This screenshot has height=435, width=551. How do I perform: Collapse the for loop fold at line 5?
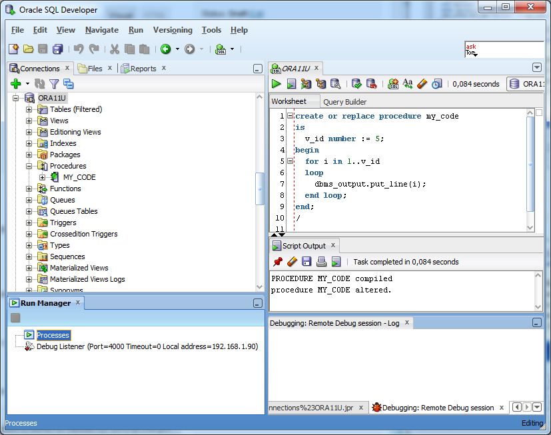click(290, 161)
